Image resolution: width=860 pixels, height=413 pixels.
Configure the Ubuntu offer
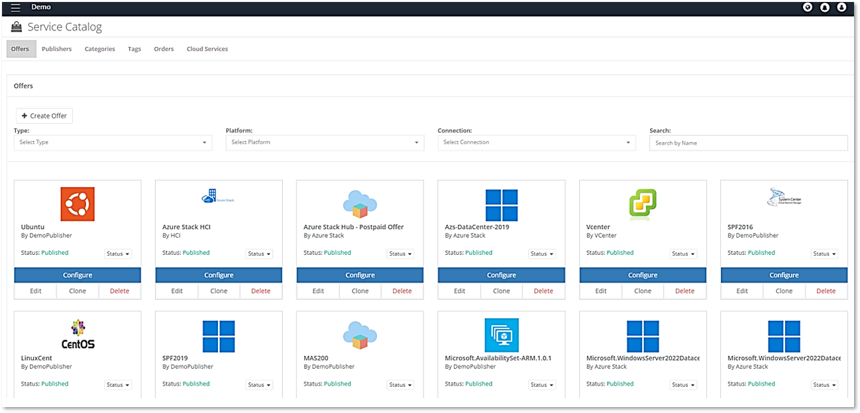[78, 275]
